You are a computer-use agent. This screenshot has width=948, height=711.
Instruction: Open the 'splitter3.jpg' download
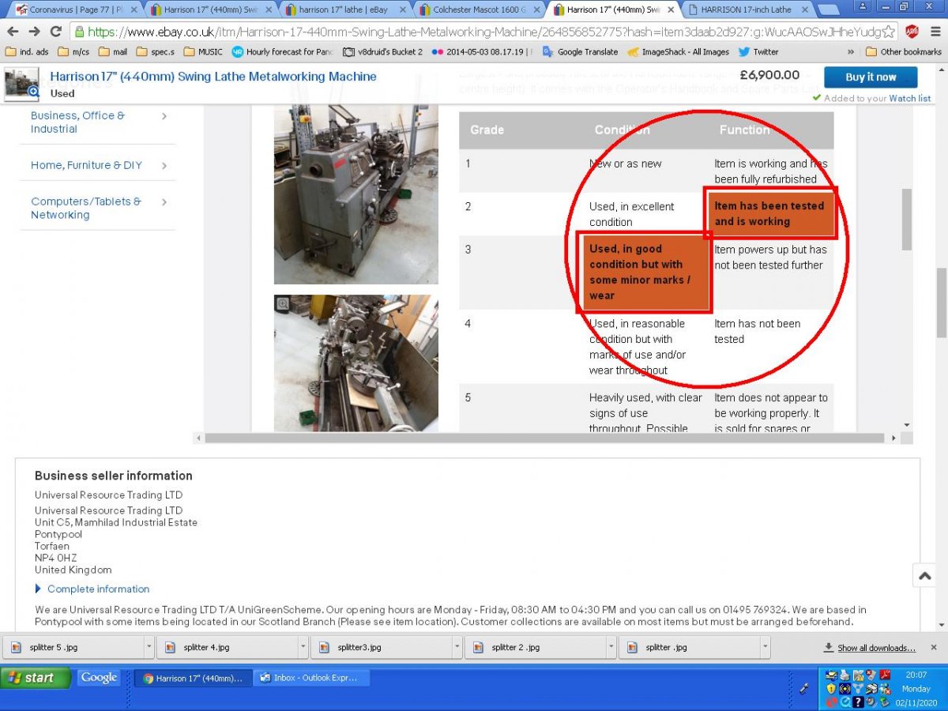click(x=382, y=647)
